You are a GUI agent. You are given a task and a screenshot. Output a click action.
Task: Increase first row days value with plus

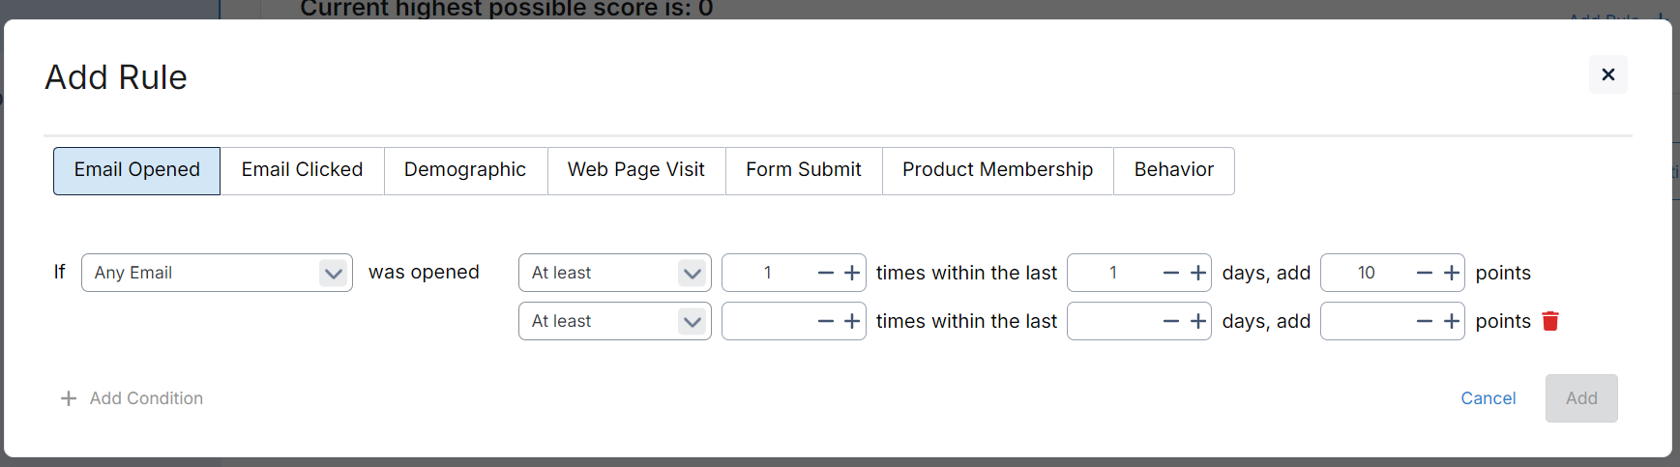click(1198, 273)
